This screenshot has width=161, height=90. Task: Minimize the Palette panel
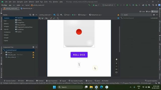coord(36,15)
